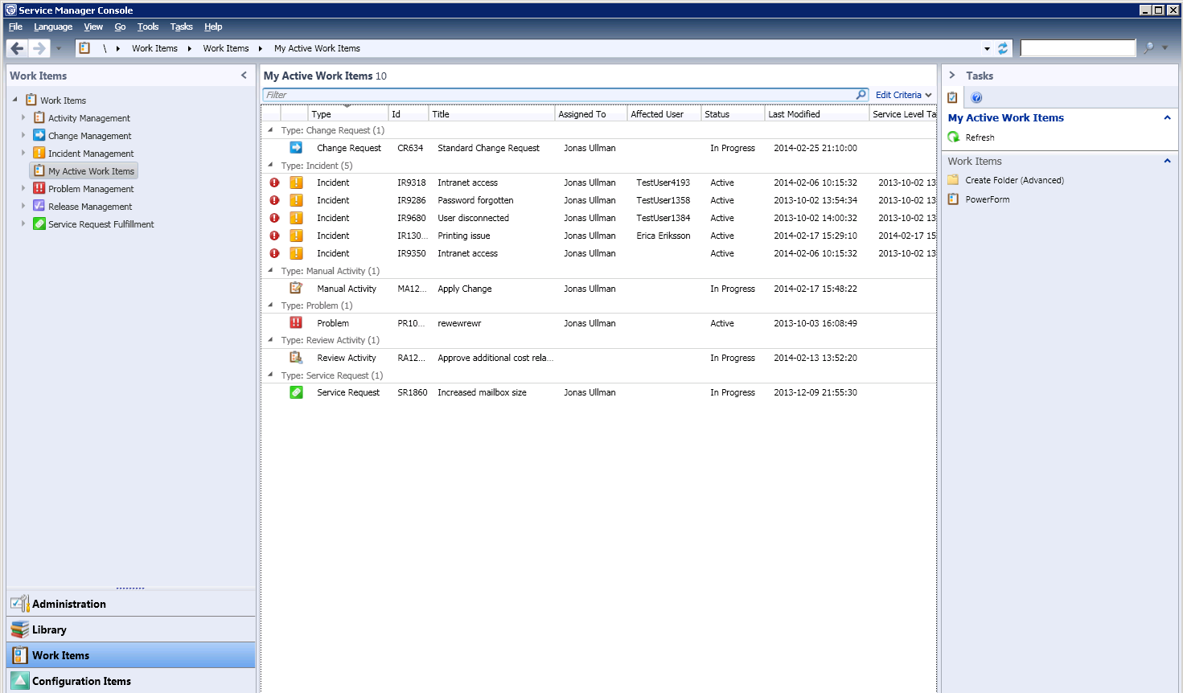Click the Service Request Fulfillment tree icon

pyautogui.click(x=39, y=223)
